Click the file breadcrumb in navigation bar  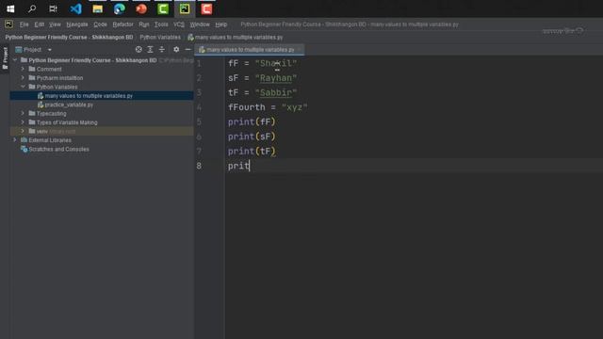click(235, 38)
